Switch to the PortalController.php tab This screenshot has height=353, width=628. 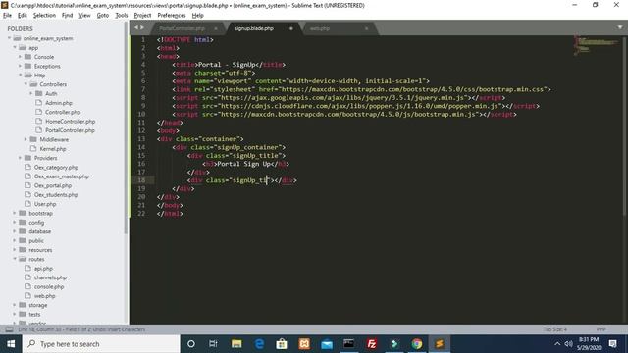tap(182, 28)
